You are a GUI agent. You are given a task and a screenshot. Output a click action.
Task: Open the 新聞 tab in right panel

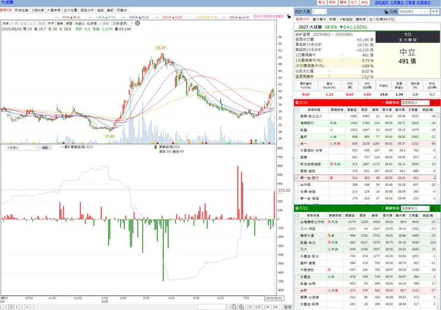(x=333, y=20)
